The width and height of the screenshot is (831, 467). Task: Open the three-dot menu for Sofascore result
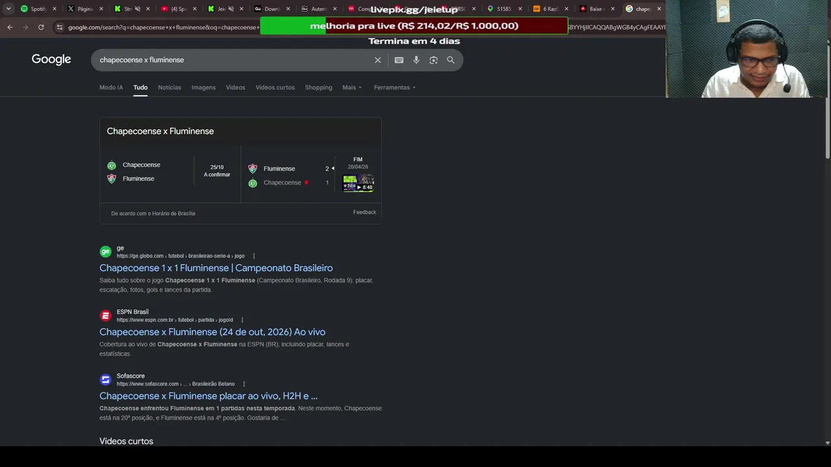244,384
